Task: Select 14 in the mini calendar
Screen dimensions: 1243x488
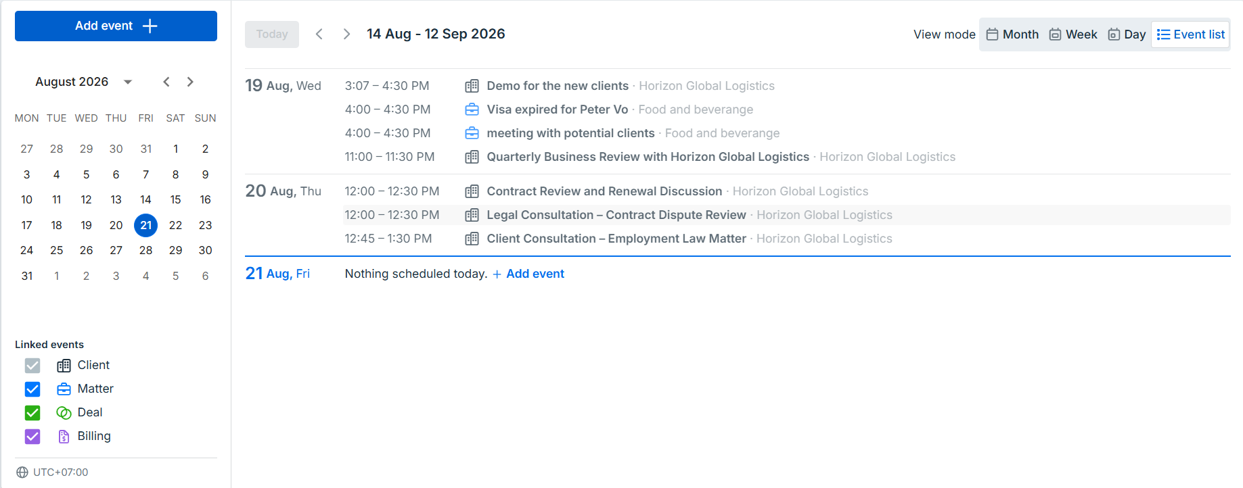Action: point(146,199)
